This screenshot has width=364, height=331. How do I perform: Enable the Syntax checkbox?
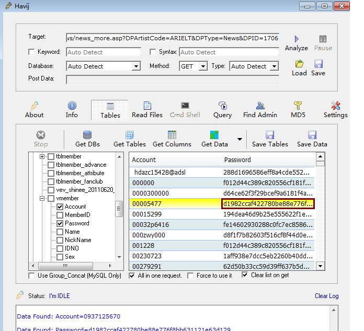(153, 52)
